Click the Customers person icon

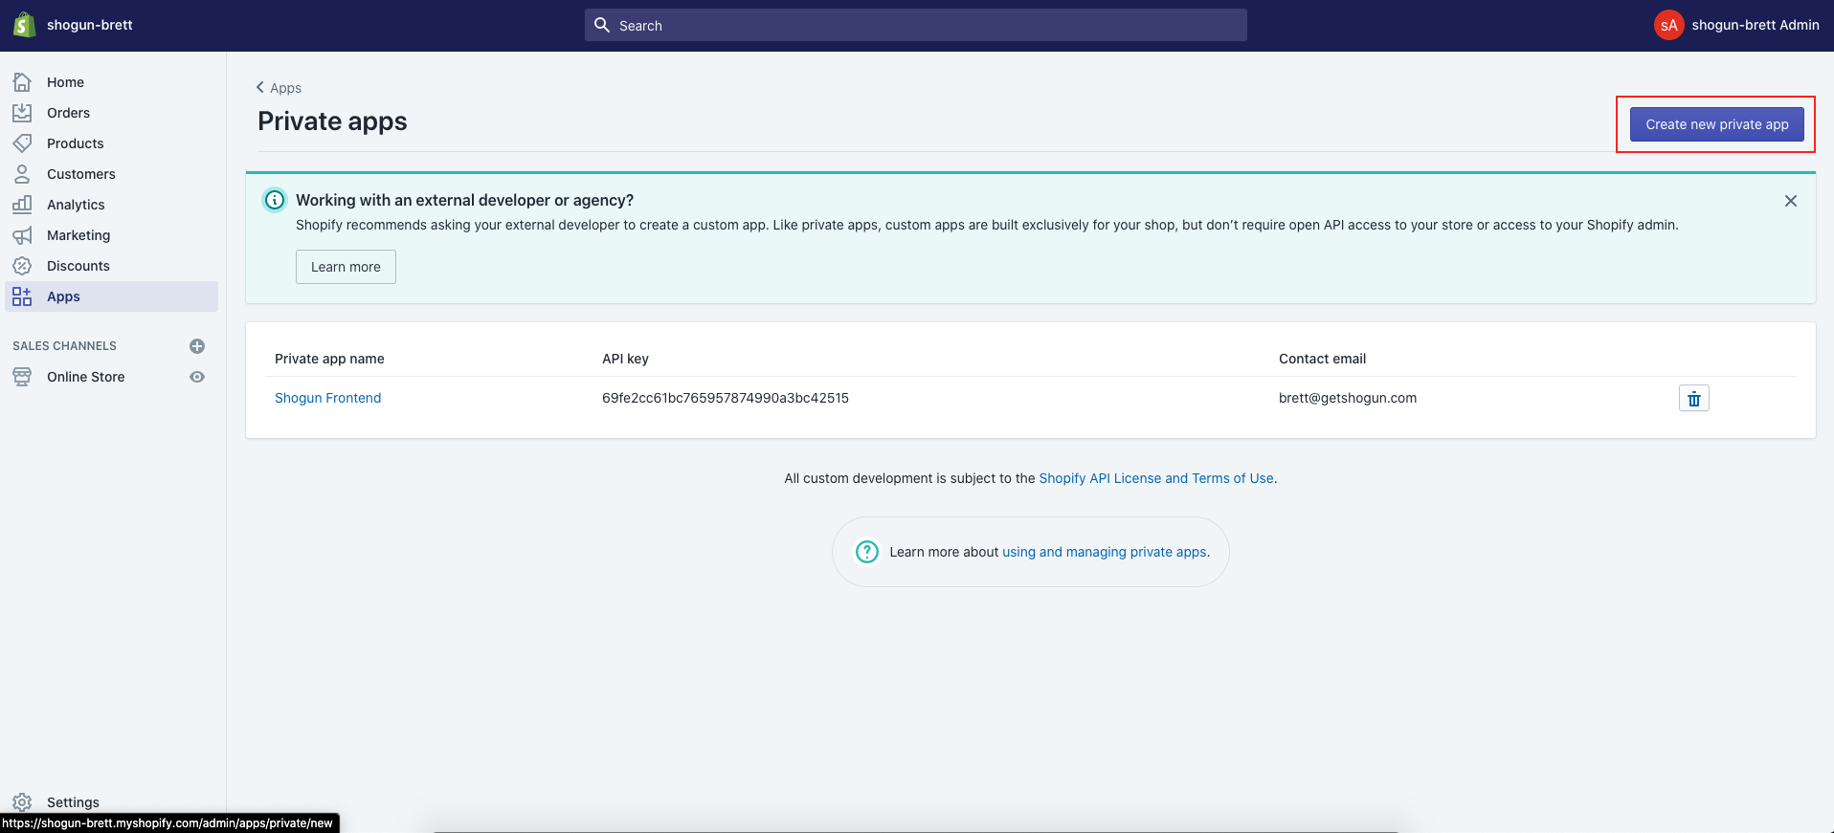click(x=22, y=174)
